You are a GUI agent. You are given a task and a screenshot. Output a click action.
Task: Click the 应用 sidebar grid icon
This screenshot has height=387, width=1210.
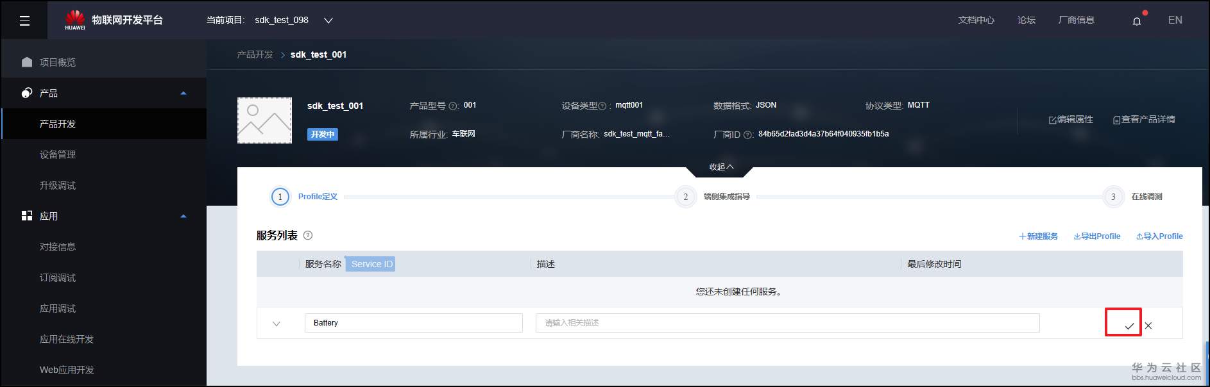pyautogui.click(x=27, y=216)
